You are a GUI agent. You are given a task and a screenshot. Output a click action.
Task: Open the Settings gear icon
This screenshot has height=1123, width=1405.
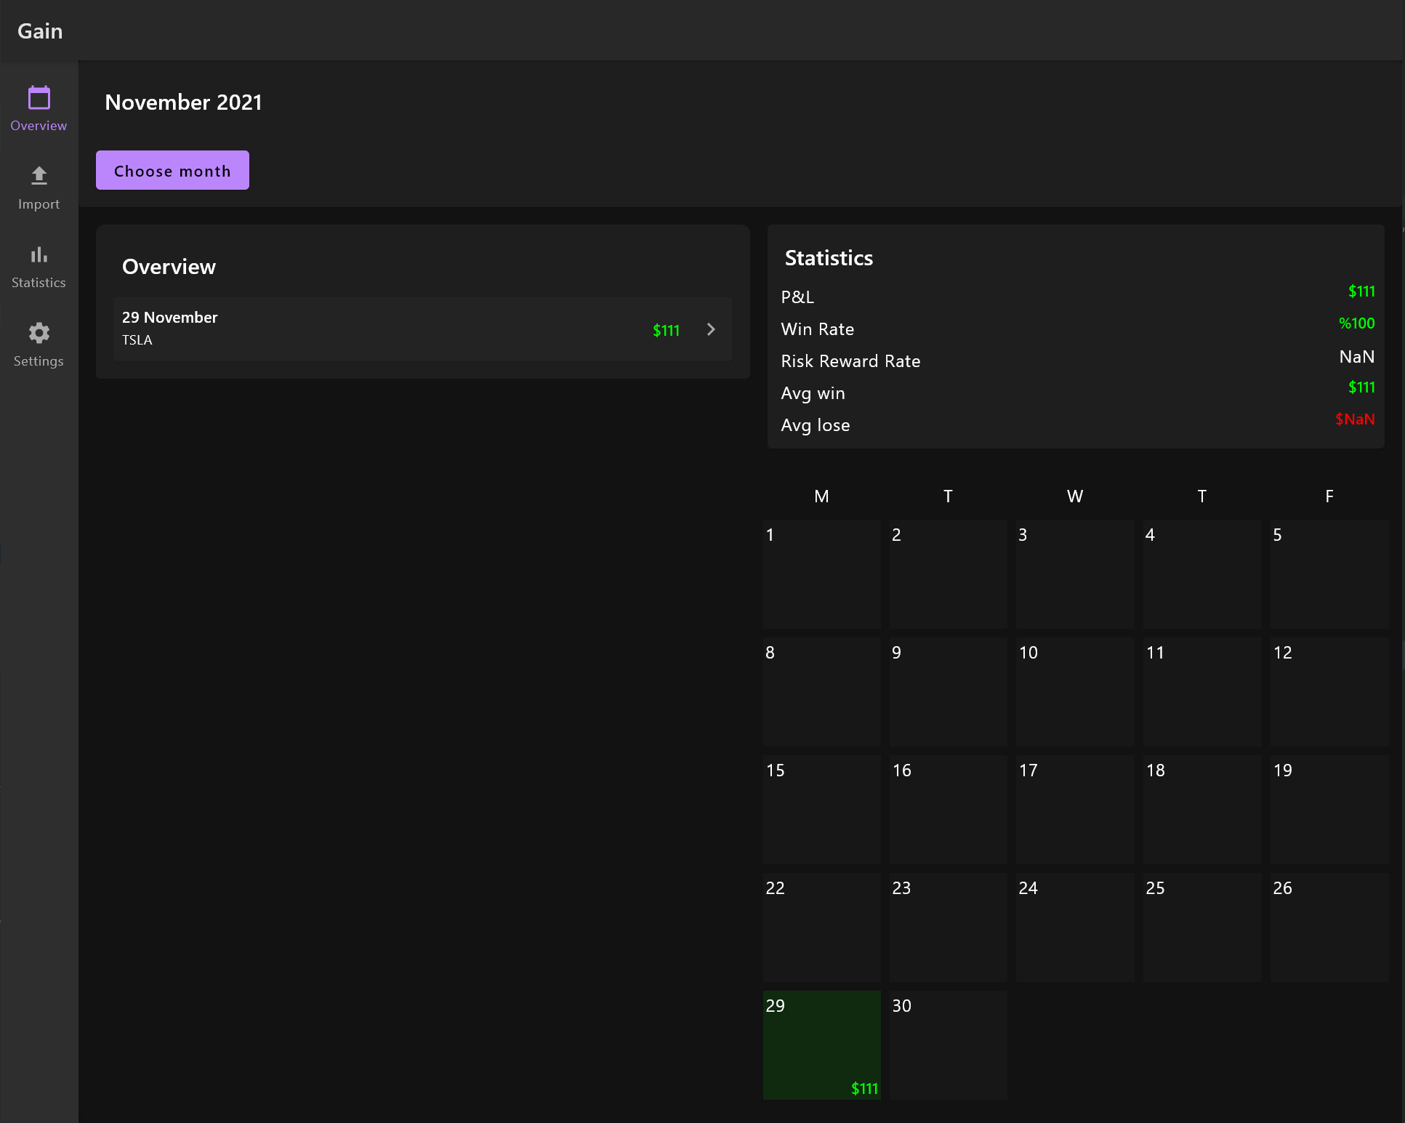[39, 333]
